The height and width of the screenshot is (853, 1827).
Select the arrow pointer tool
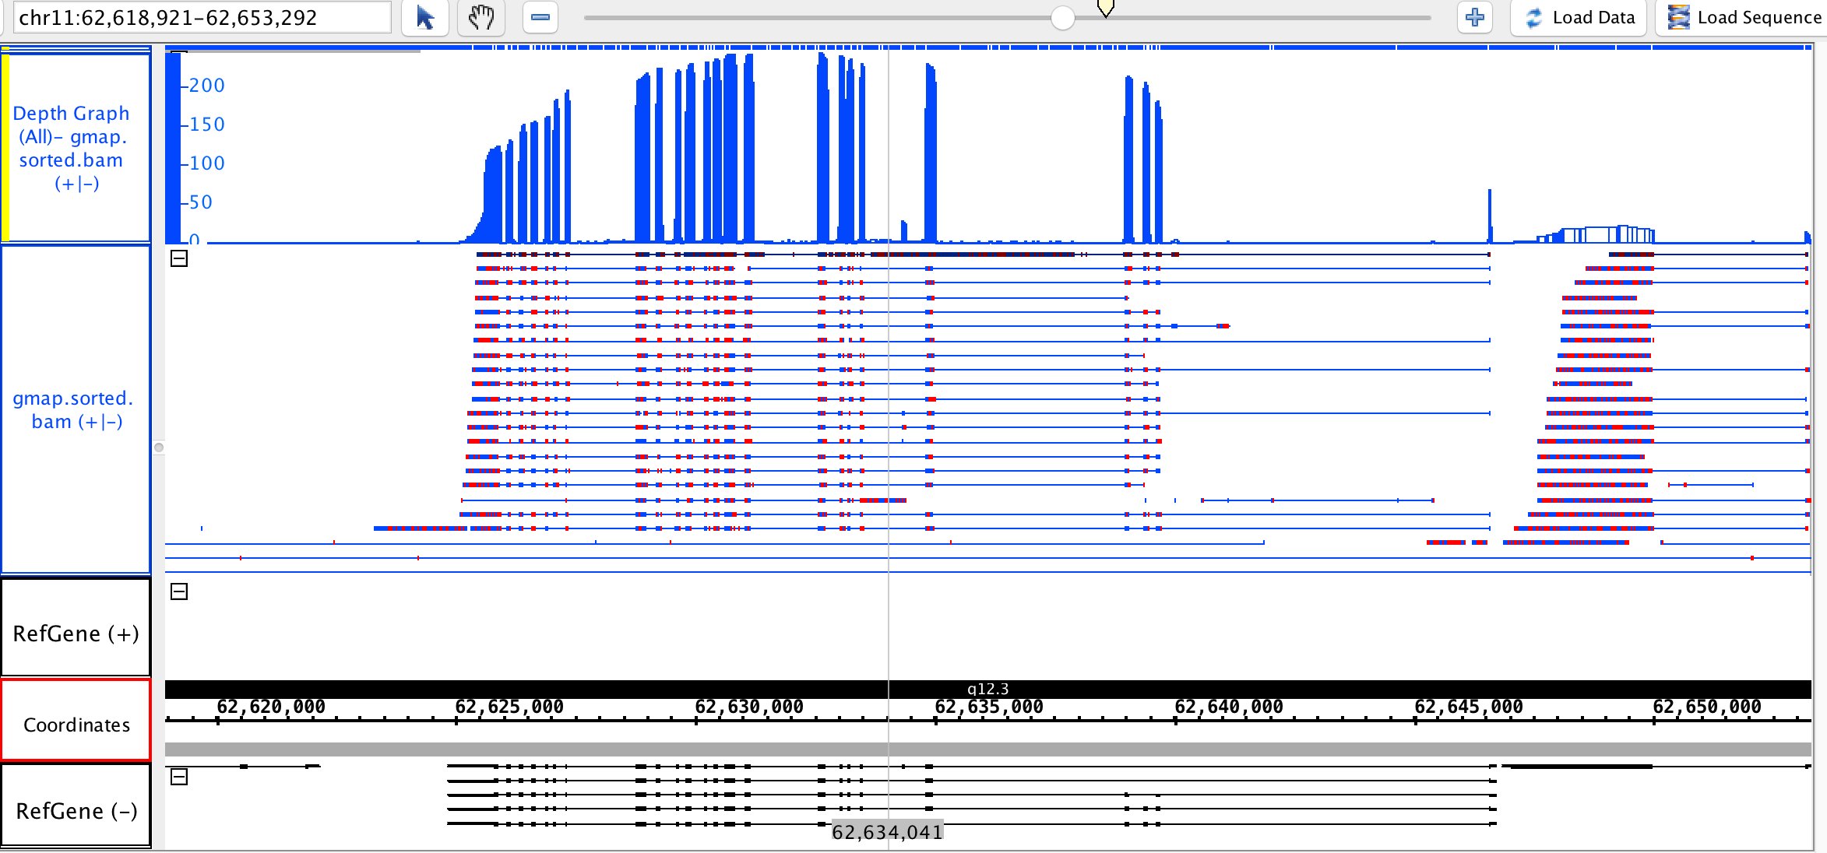pos(425,17)
